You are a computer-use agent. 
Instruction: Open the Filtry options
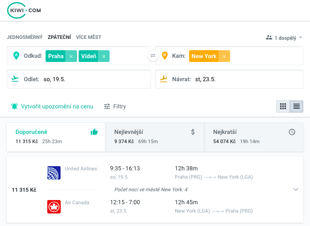tap(115, 106)
